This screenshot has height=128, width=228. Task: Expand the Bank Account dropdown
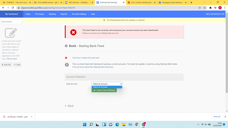click(107, 84)
